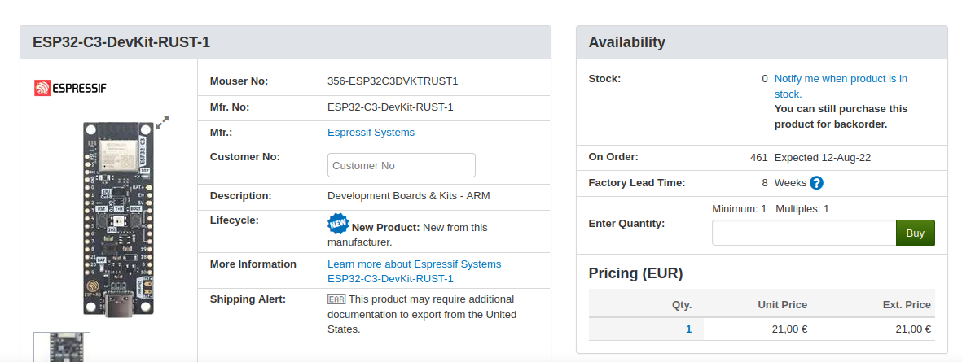Focus the Enter Quantity input box
The image size is (962, 362).
point(804,233)
